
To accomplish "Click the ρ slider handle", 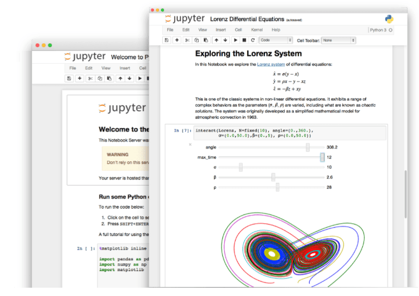I will pyautogui.click(x=278, y=187).
